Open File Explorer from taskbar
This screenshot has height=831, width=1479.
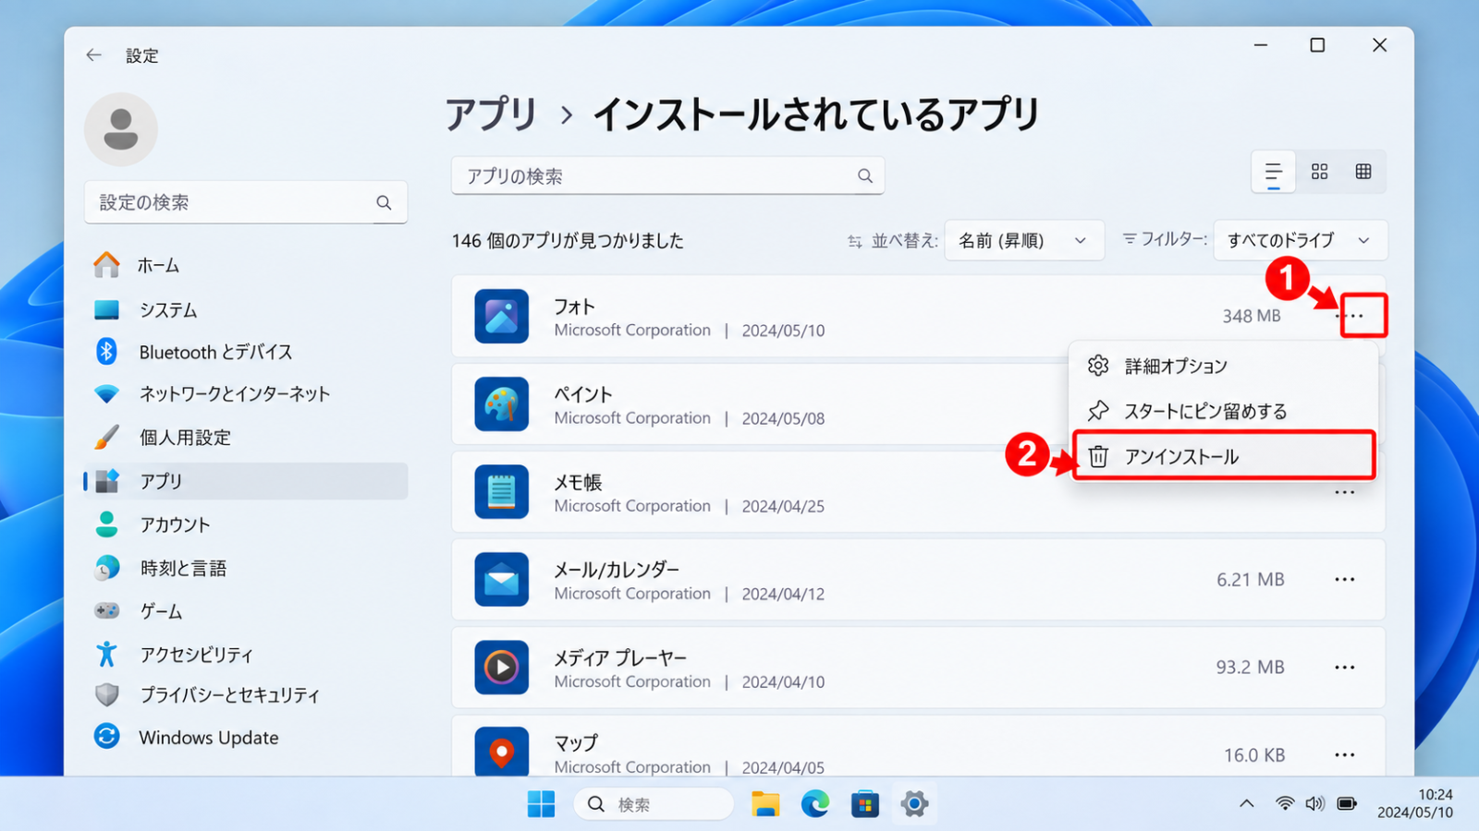click(x=765, y=804)
